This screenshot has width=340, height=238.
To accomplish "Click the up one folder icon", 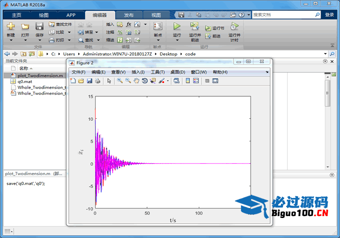I will (x=23, y=54).
